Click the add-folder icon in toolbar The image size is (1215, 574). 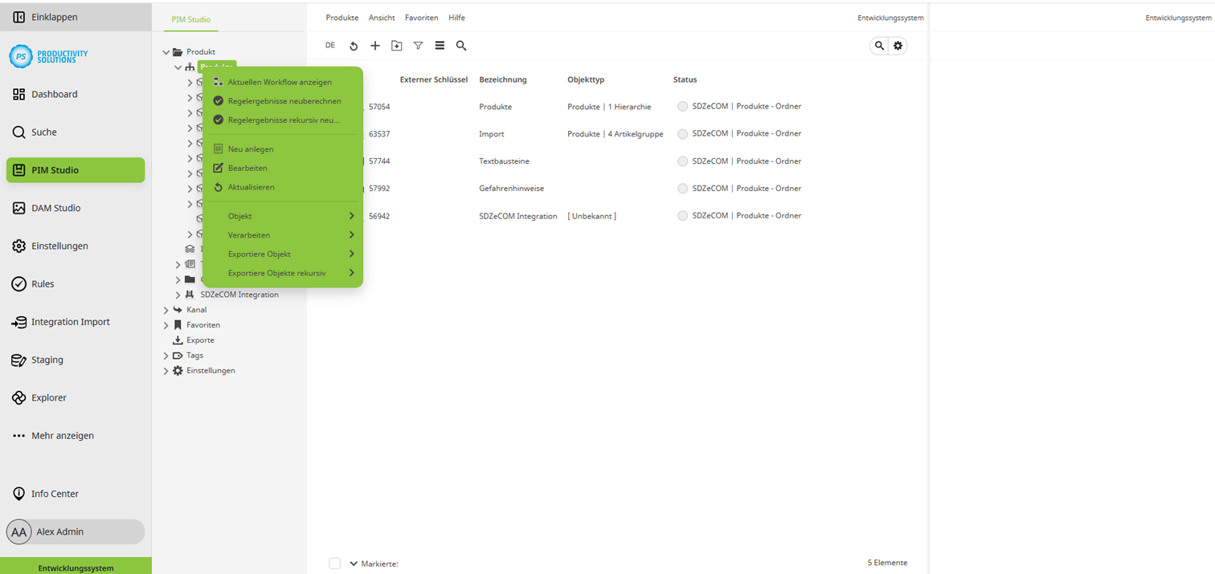click(396, 46)
